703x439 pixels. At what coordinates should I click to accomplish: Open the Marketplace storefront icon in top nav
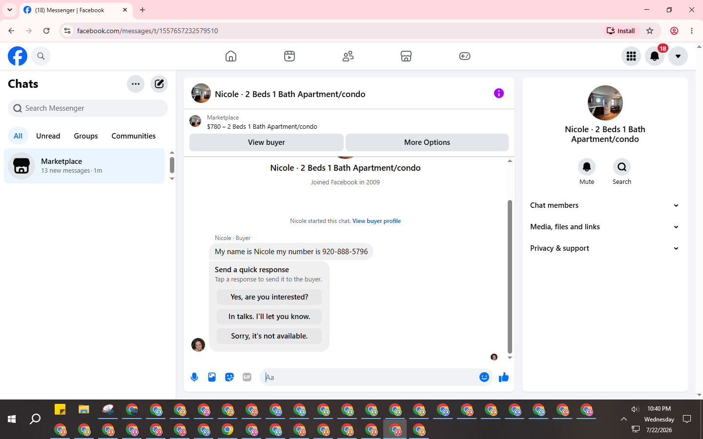(x=406, y=56)
